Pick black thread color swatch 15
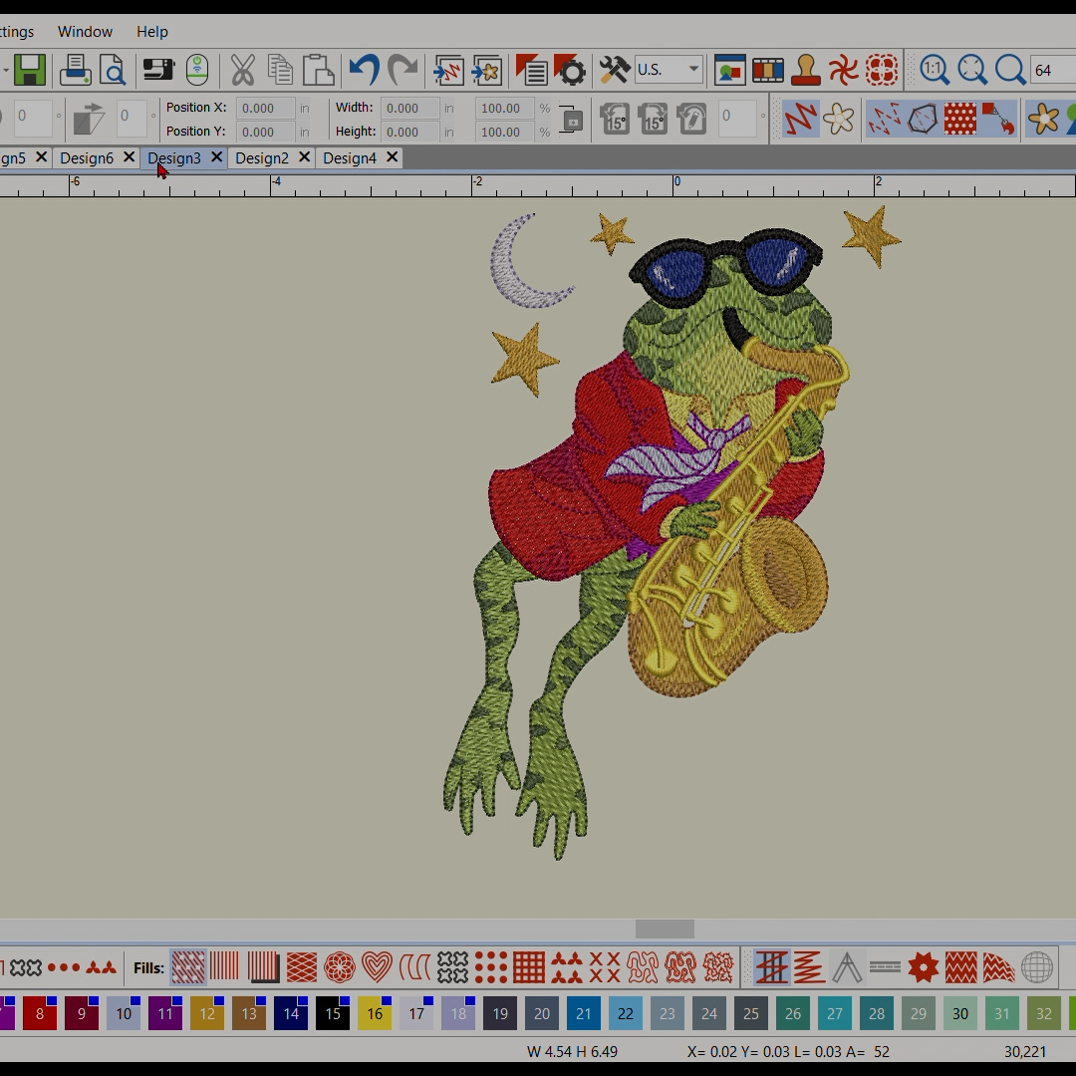Viewport: 1076px width, 1076px height. pos(333,1013)
